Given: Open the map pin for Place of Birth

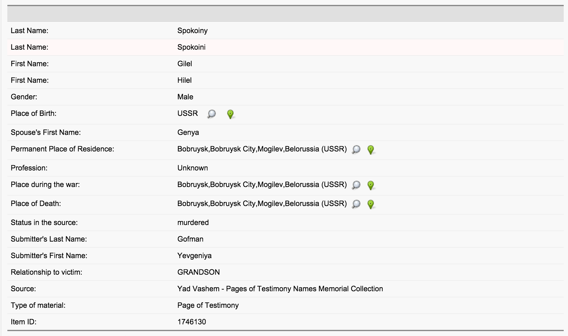Looking at the screenshot, I should [230, 114].
